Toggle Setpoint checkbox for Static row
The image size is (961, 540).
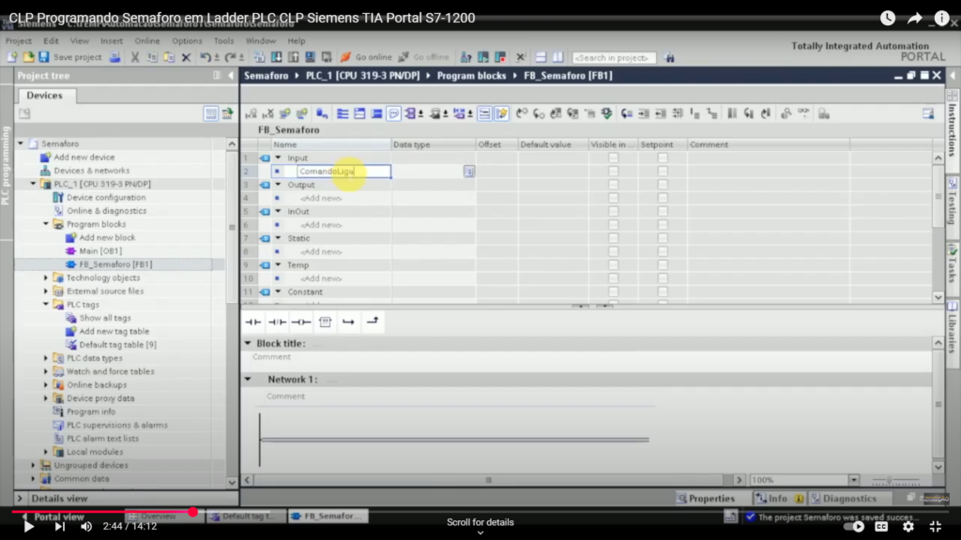click(663, 238)
